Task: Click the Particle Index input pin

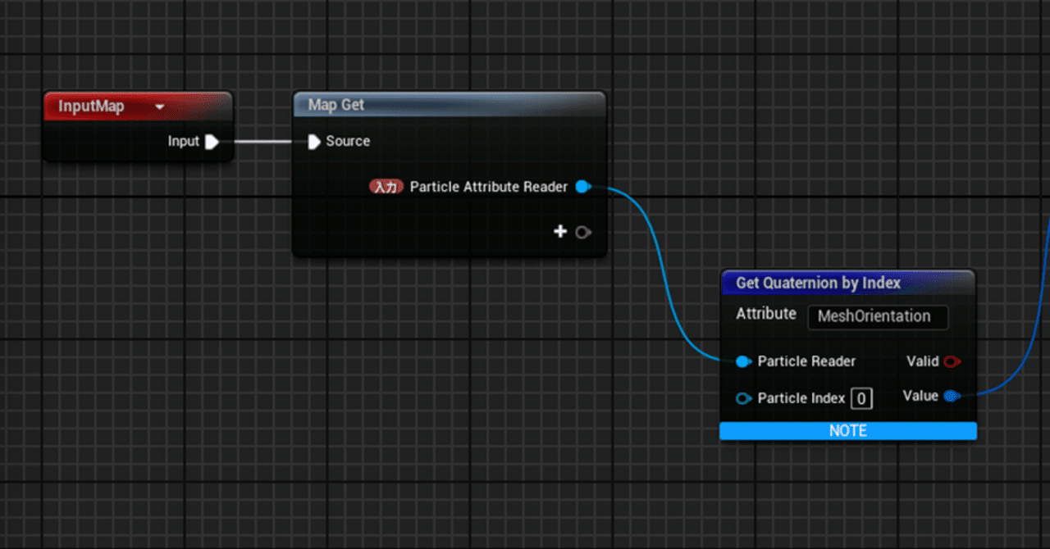Action: [744, 398]
